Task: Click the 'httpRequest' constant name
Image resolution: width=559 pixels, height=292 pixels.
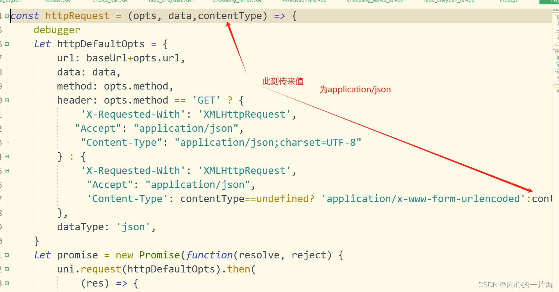Action: pyautogui.click(x=77, y=16)
